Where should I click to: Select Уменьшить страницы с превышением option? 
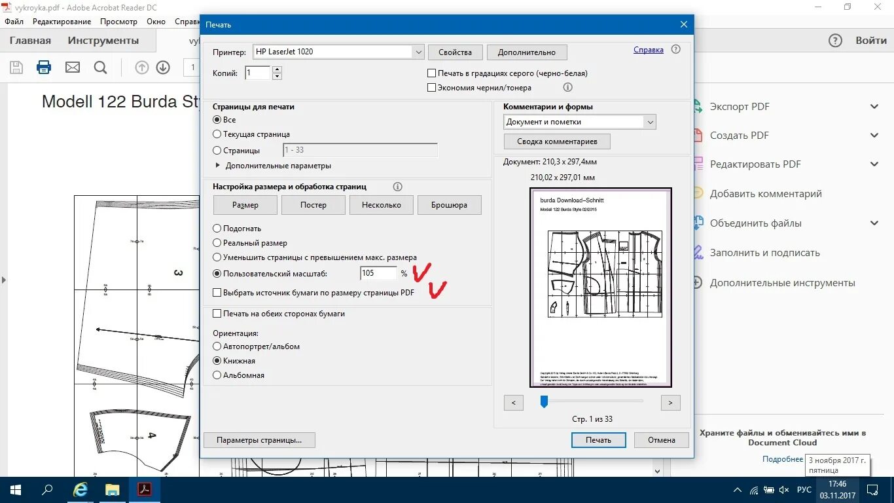point(217,257)
